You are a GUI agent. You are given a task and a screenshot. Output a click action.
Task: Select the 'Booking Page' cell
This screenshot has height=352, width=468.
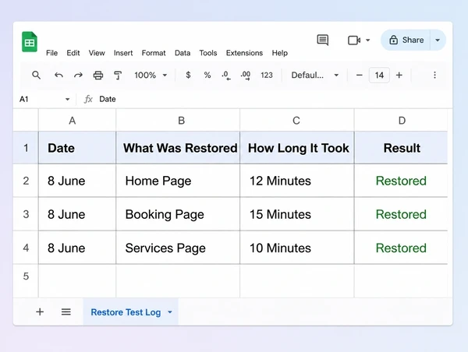click(x=178, y=214)
